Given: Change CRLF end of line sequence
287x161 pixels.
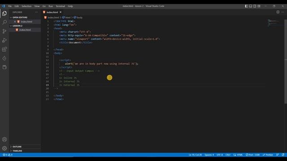Looking at the screenshot, I should 228,155.
